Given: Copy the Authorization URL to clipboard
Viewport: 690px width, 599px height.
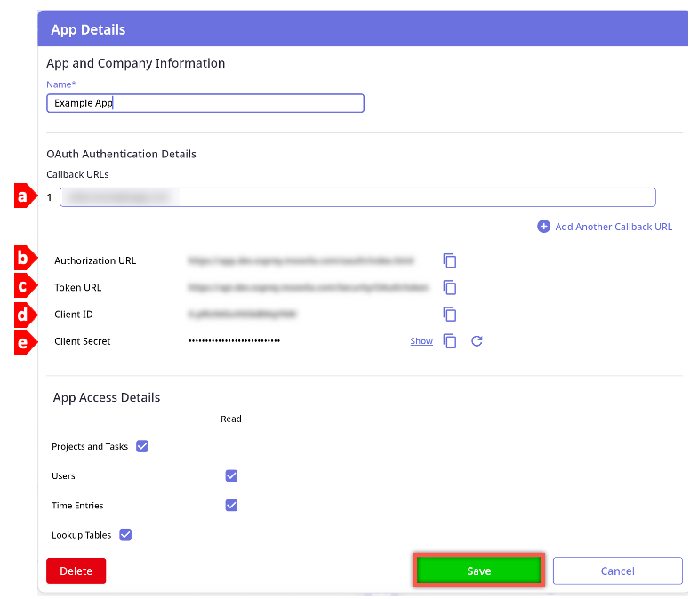Looking at the screenshot, I should click(x=450, y=261).
